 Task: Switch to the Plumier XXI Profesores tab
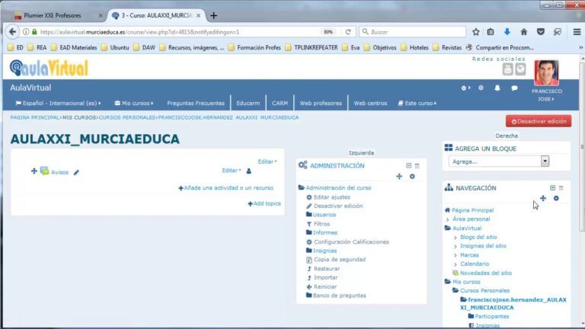click(53, 14)
